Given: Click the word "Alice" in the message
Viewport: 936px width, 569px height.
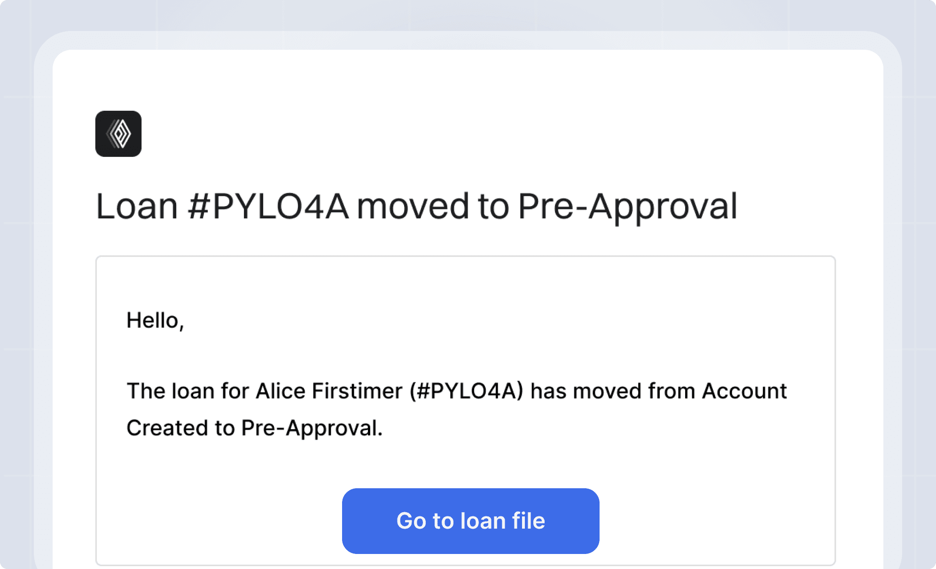Looking at the screenshot, I should coord(280,391).
